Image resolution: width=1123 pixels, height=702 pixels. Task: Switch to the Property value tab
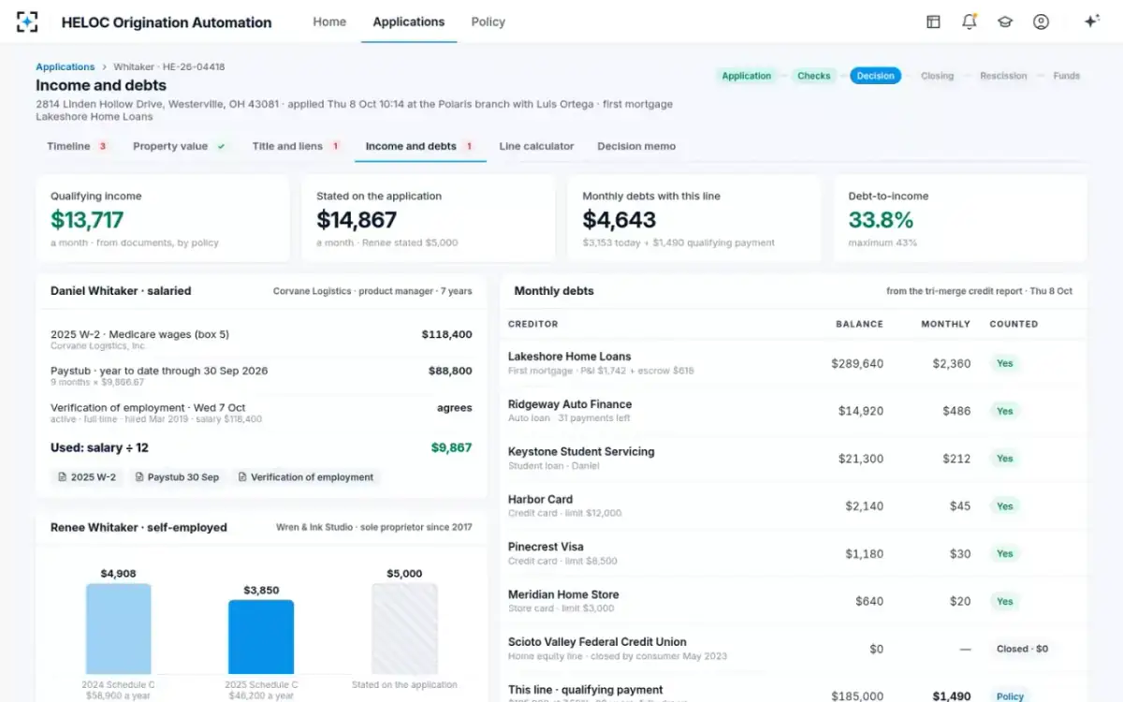pyautogui.click(x=180, y=146)
